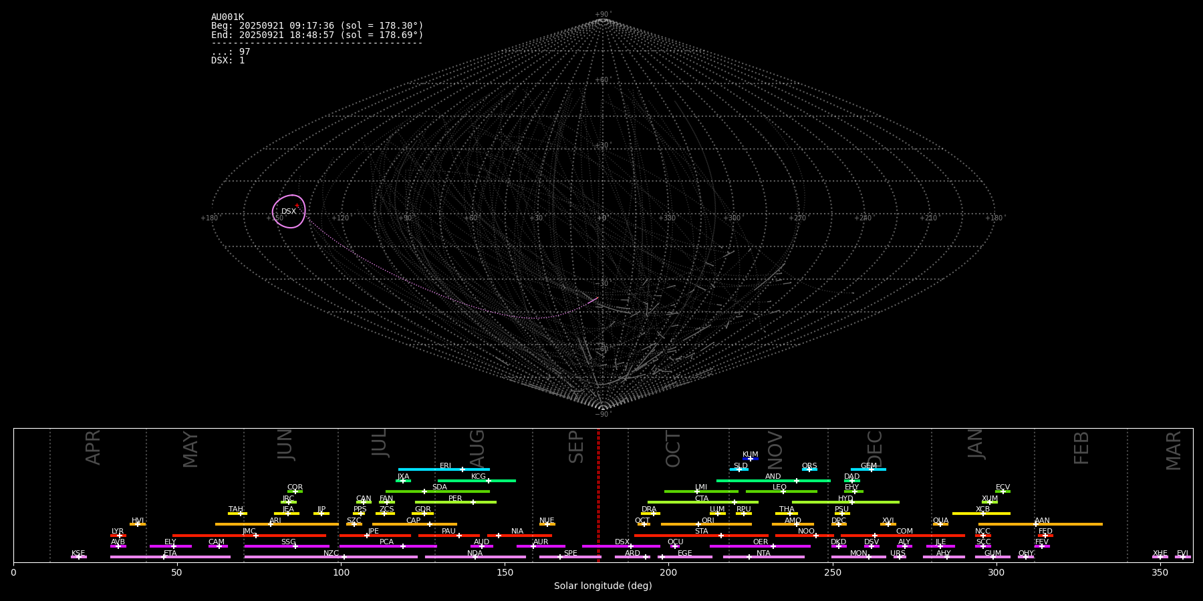Click the cyan ERI activity bar

click(x=444, y=469)
